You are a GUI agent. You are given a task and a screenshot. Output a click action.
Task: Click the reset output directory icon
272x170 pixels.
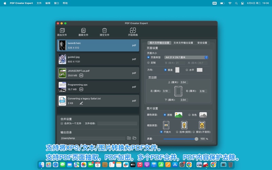coord(129,138)
